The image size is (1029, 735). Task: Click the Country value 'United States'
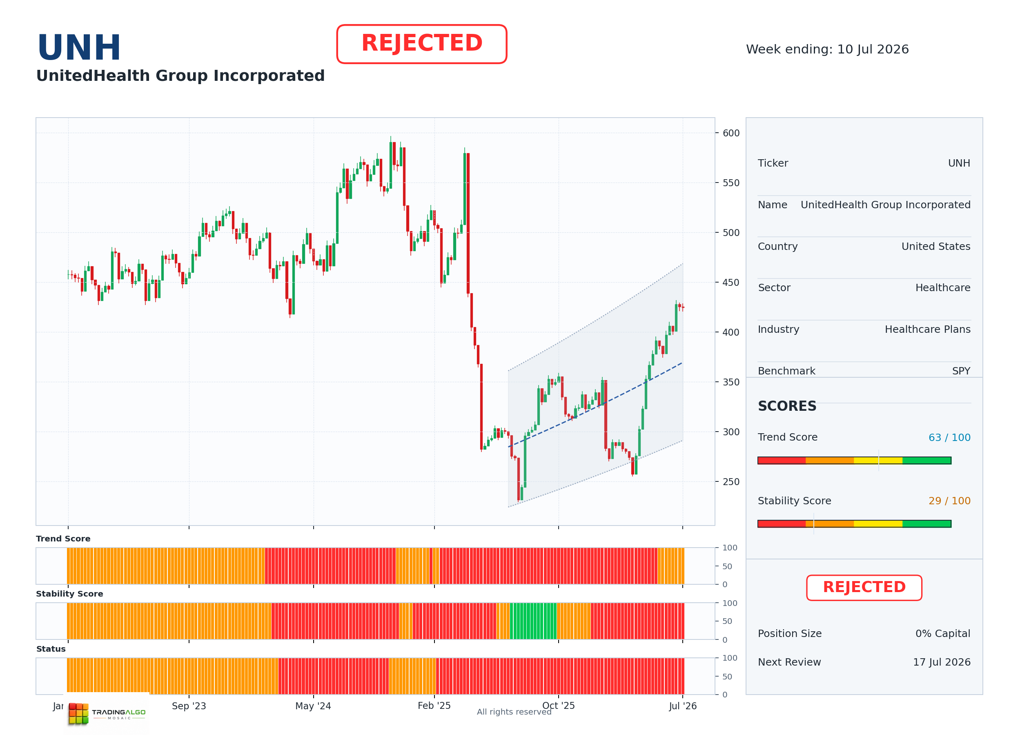pos(936,246)
